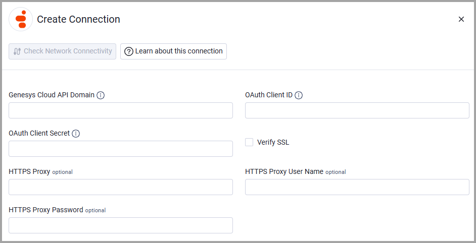The width and height of the screenshot is (476, 243).
Task: Click the HTTPS Proxy User Name label
Action: (x=284, y=171)
